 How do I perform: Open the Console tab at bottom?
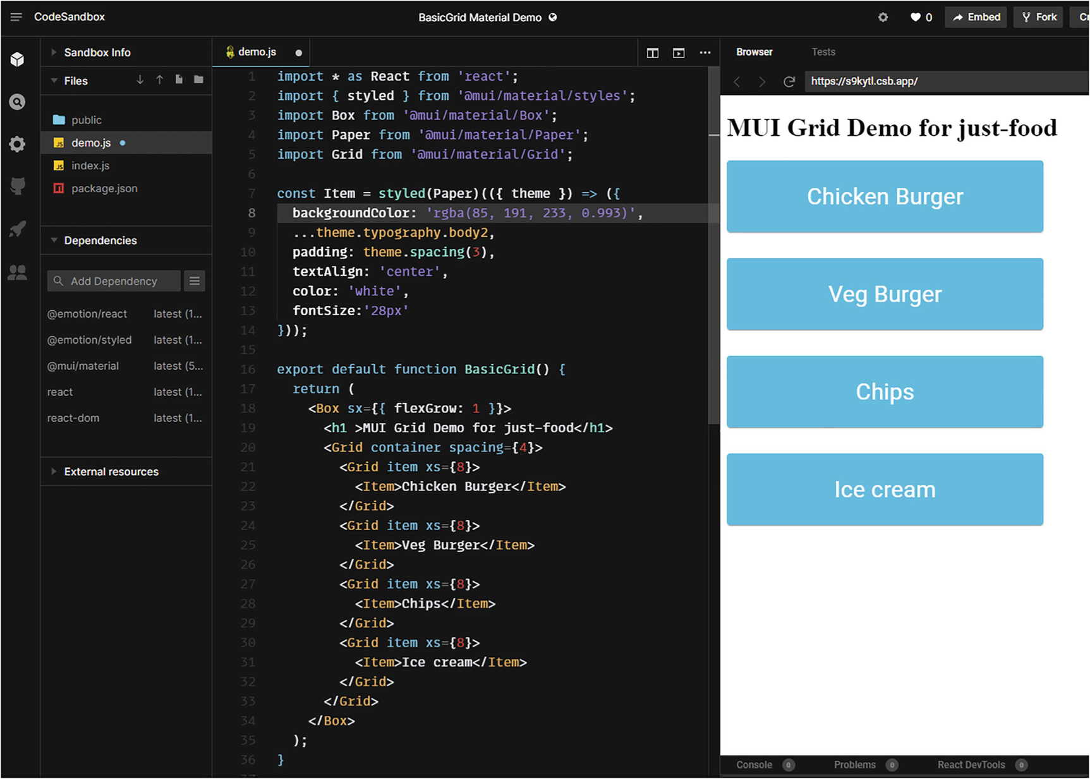pyautogui.click(x=754, y=764)
